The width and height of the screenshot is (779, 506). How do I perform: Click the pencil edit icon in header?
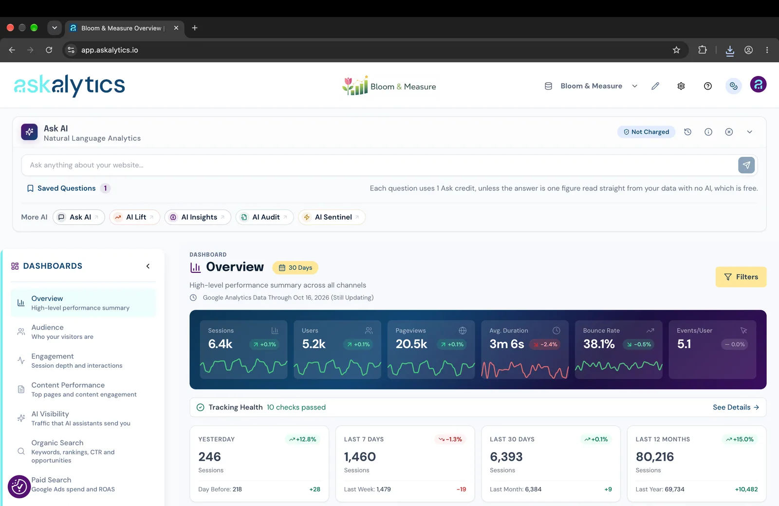[655, 86]
